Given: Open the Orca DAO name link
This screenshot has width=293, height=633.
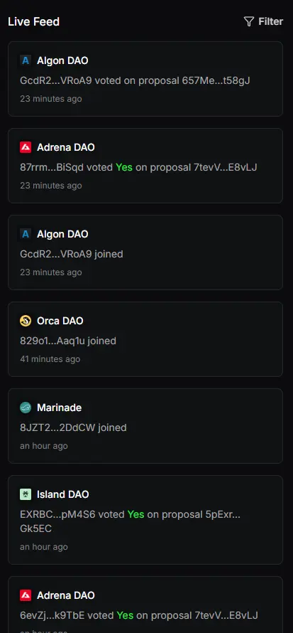Looking at the screenshot, I should point(60,321).
